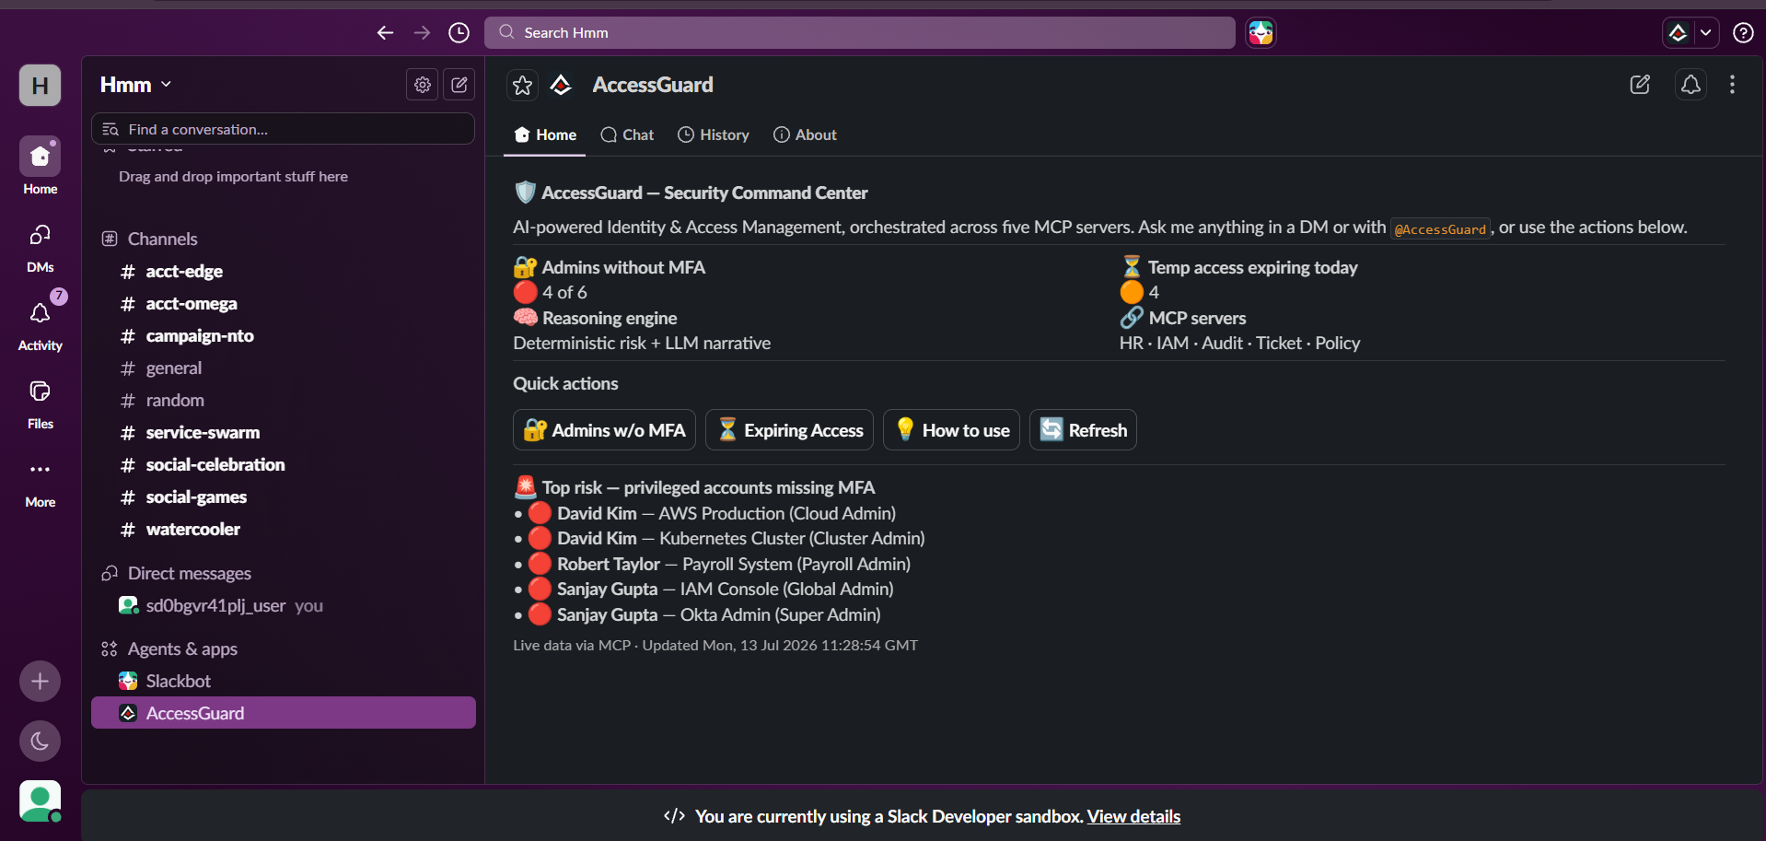Open the campaign-nto channel
The height and width of the screenshot is (841, 1766).
pyautogui.click(x=284, y=335)
